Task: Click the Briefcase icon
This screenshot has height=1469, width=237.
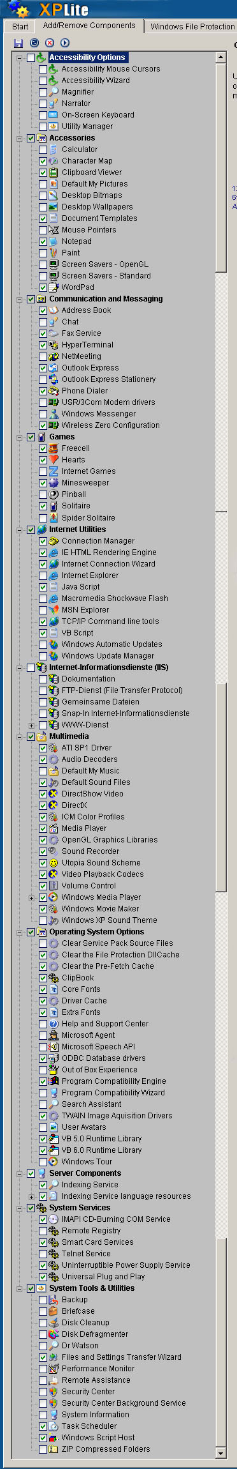Action: tap(54, 1311)
